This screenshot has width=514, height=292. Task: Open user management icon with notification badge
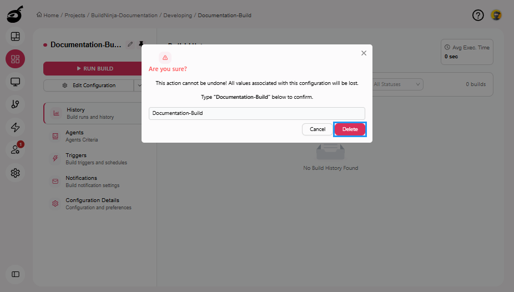16,150
